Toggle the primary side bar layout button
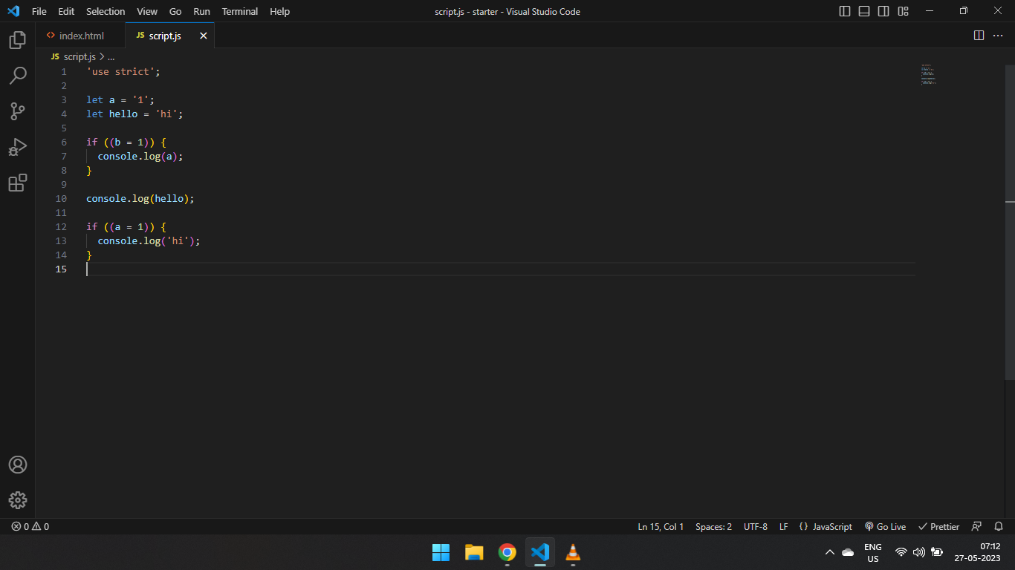 pos(845,11)
